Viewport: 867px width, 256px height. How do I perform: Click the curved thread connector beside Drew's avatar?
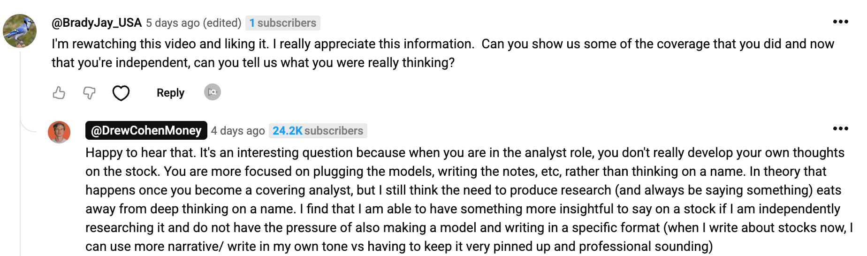pos(28,126)
